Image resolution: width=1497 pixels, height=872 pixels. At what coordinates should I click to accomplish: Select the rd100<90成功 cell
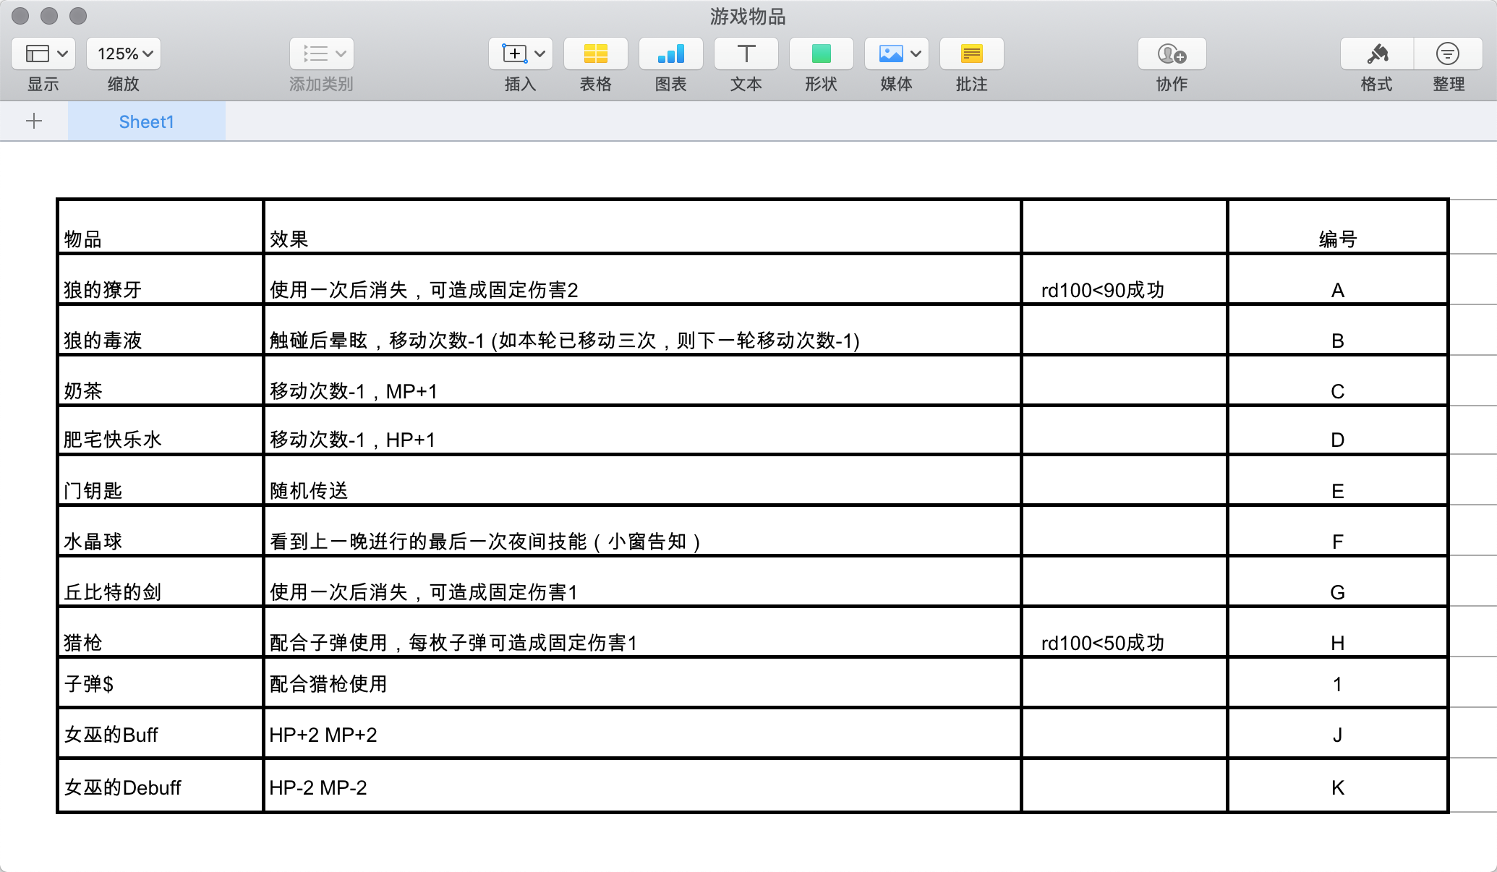[x=1125, y=279]
